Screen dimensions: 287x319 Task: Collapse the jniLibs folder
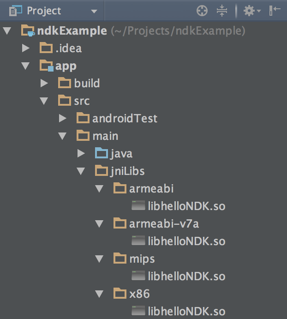[81, 171]
